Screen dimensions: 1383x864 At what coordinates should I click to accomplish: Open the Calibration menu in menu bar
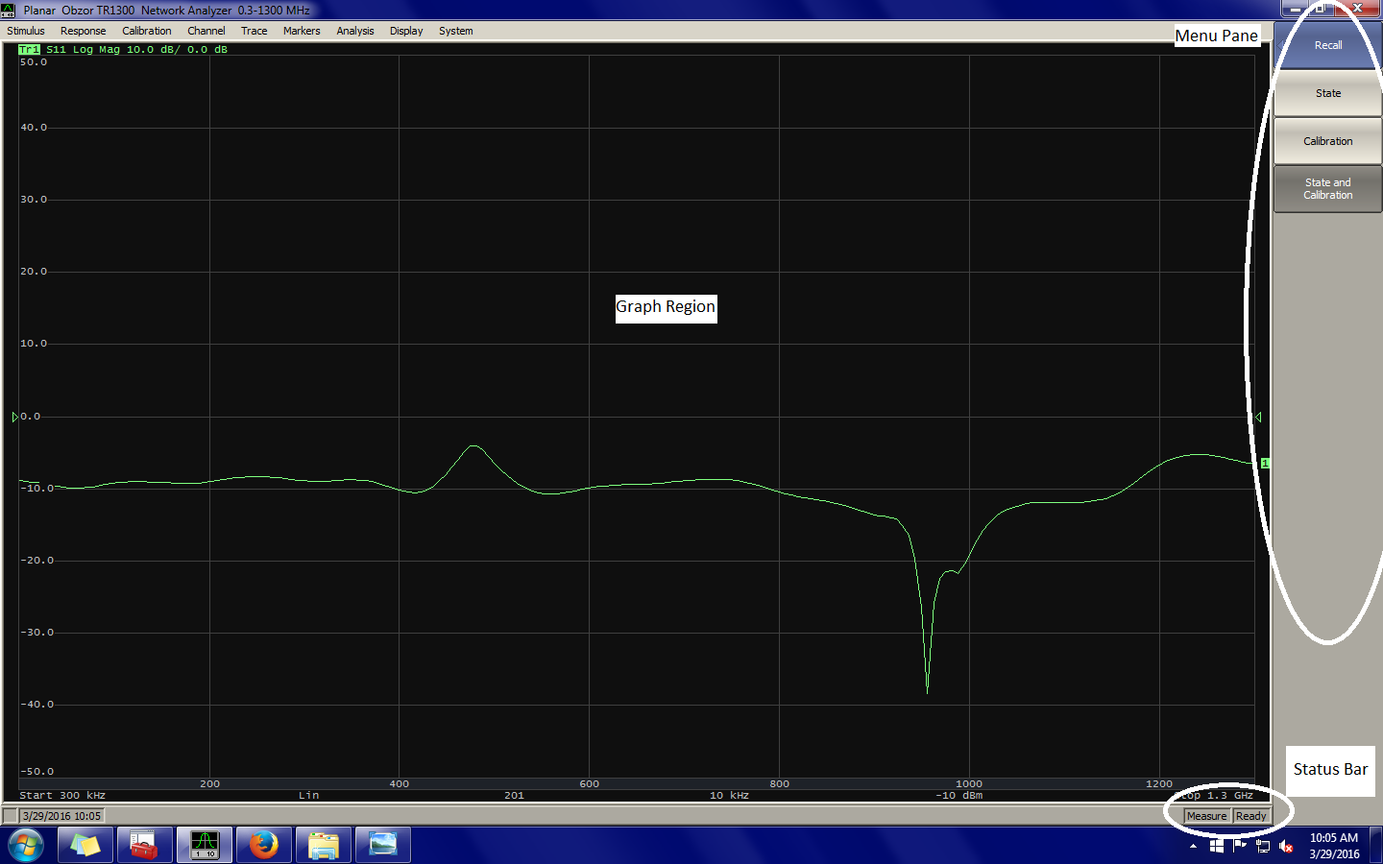click(146, 31)
